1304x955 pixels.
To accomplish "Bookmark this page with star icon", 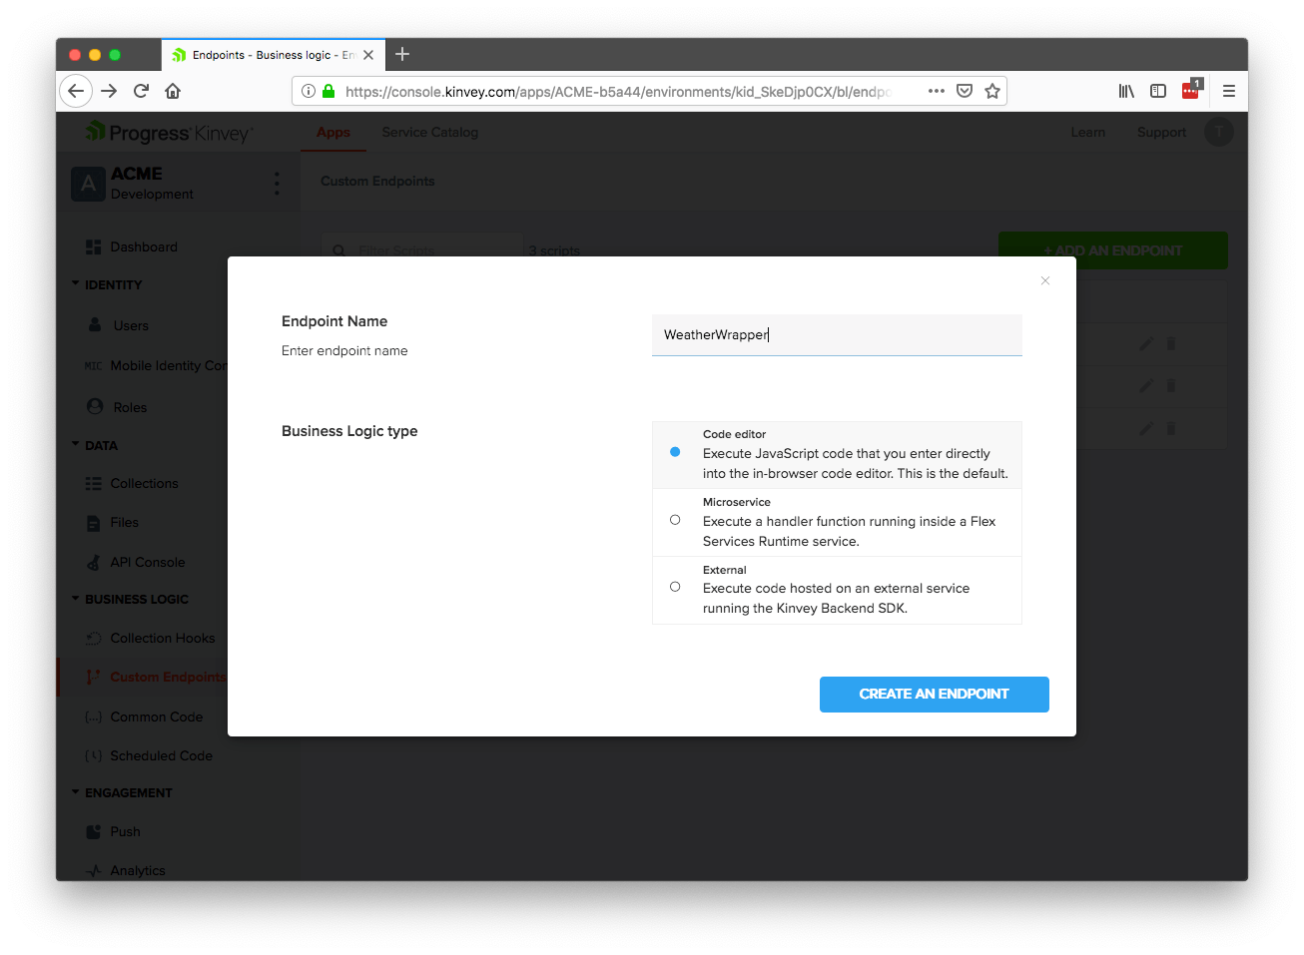I will [991, 91].
